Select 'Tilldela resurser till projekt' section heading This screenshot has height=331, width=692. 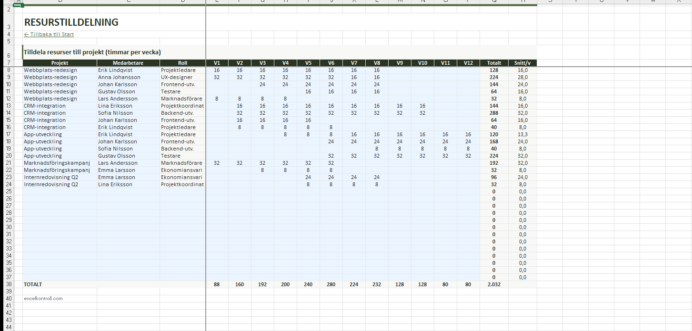click(x=92, y=52)
